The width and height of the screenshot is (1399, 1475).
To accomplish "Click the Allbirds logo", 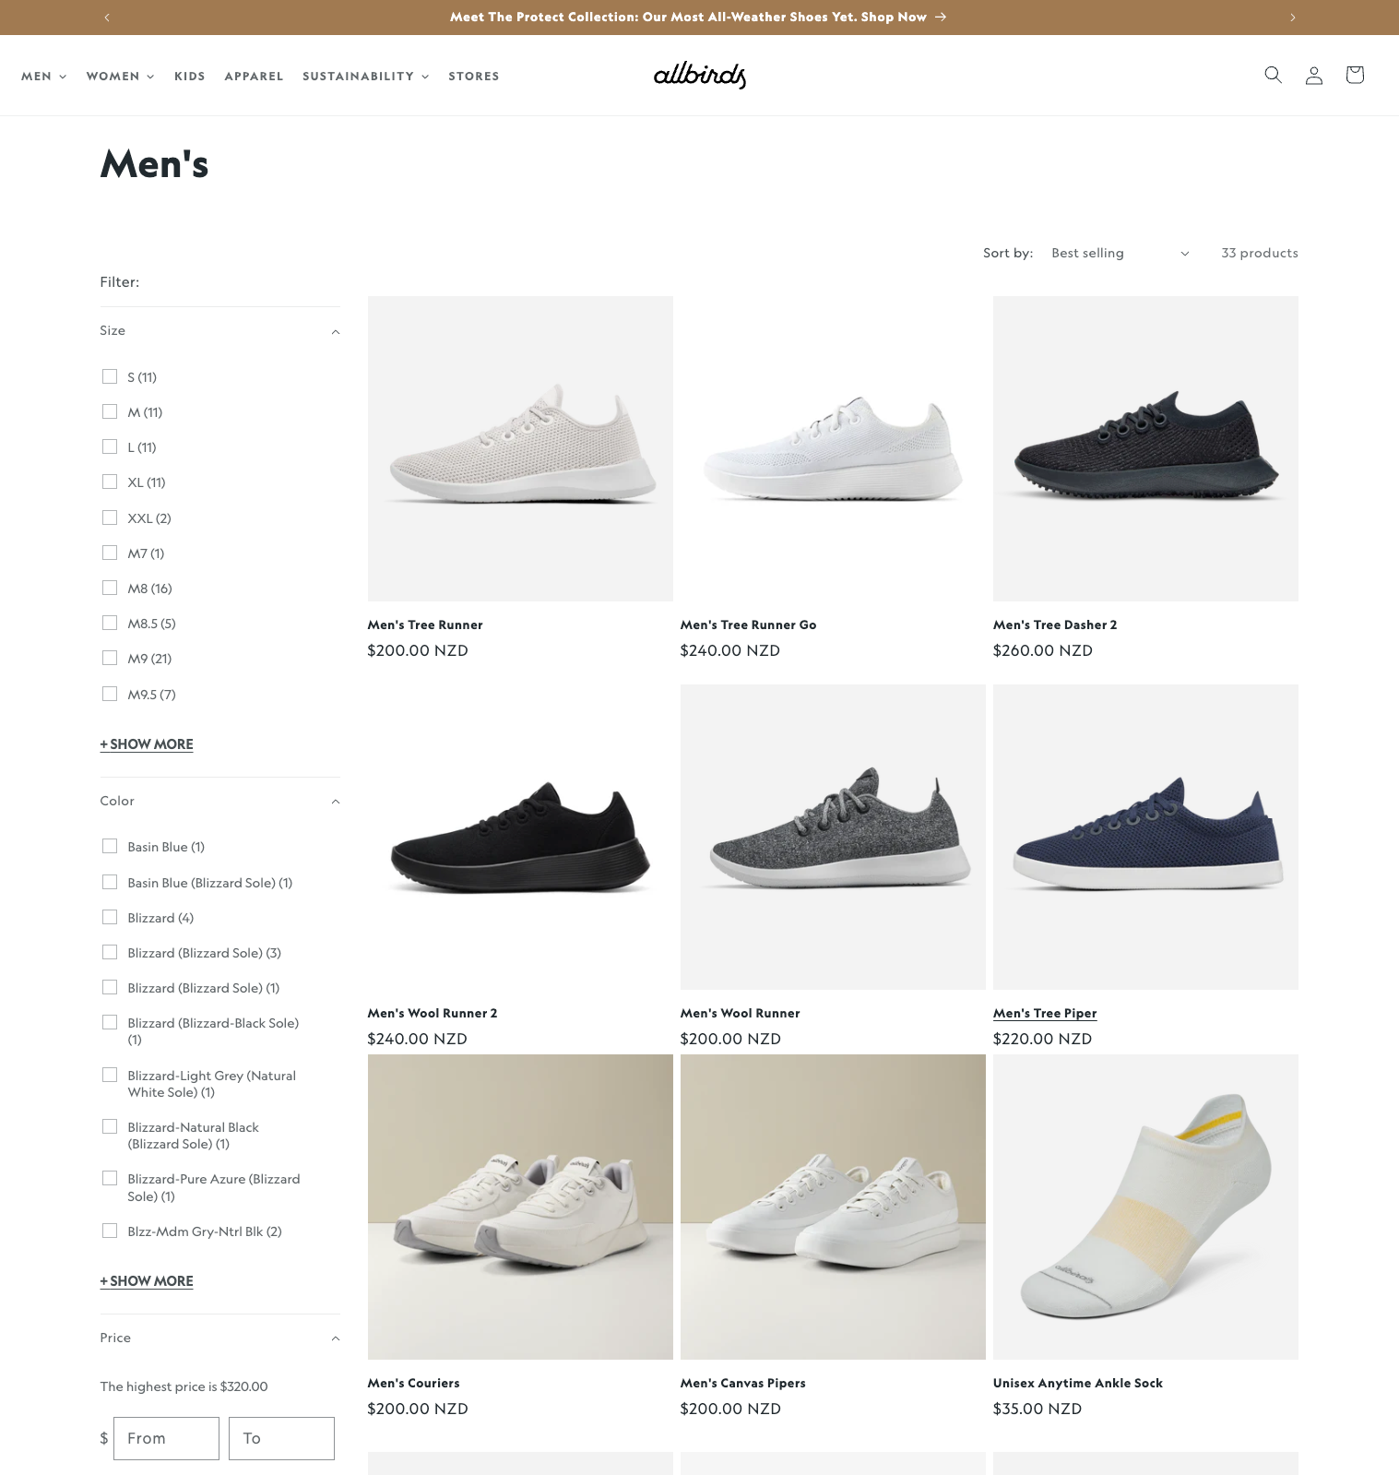I will point(699,75).
